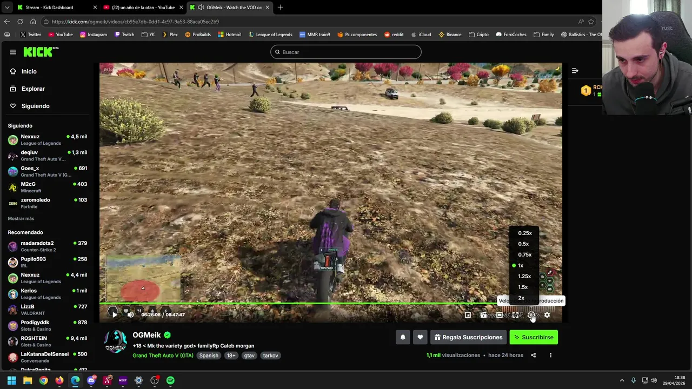The width and height of the screenshot is (692, 389).
Task: Open Nexxuz channel under Siguiendo
Action: coord(48,140)
